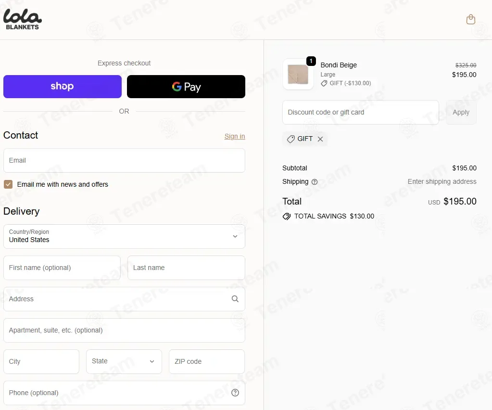Click the Discount code or gift card field
The height and width of the screenshot is (410, 492).
point(361,113)
